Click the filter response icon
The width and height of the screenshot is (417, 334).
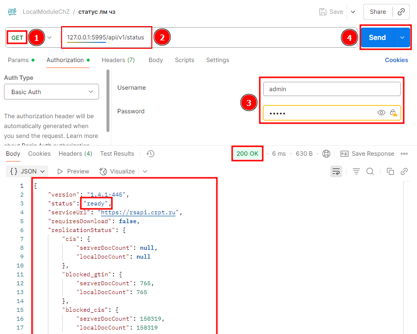tap(356, 171)
